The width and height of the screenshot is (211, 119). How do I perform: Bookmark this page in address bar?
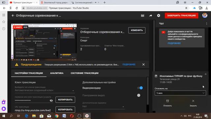(186, 8)
